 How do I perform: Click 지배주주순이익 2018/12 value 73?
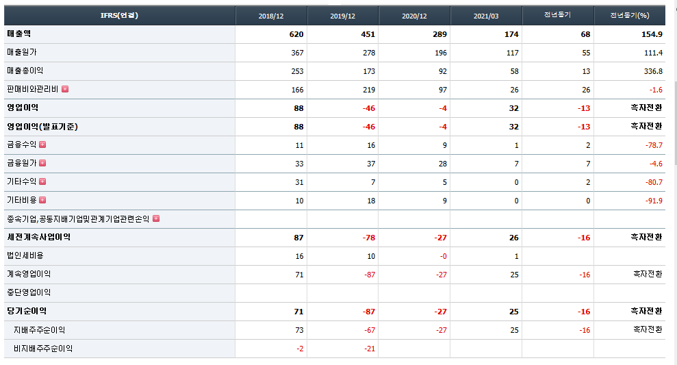click(x=299, y=330)
